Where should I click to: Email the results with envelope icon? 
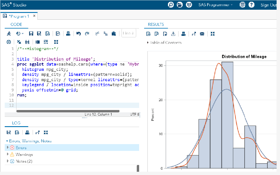[x=202, y=34]
